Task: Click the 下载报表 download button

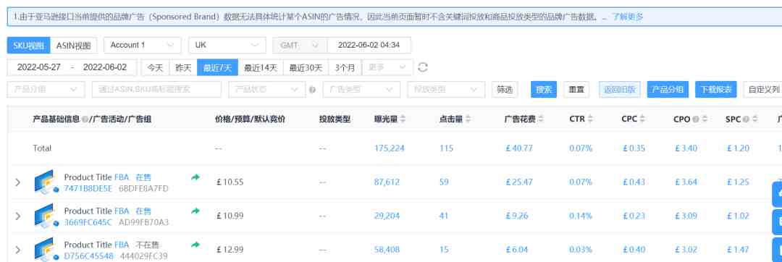Action: 715,90
